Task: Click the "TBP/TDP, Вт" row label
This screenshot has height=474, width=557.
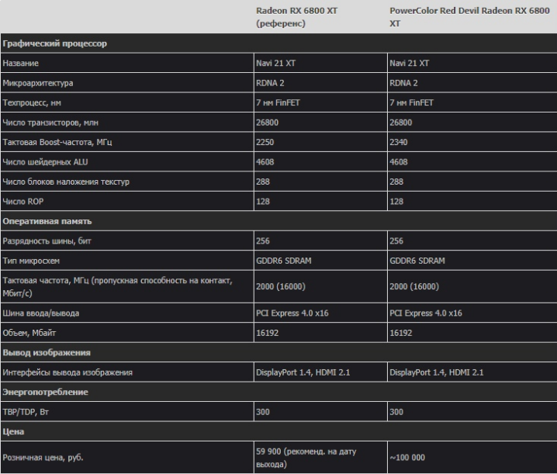Action: [x=26, y=412]
